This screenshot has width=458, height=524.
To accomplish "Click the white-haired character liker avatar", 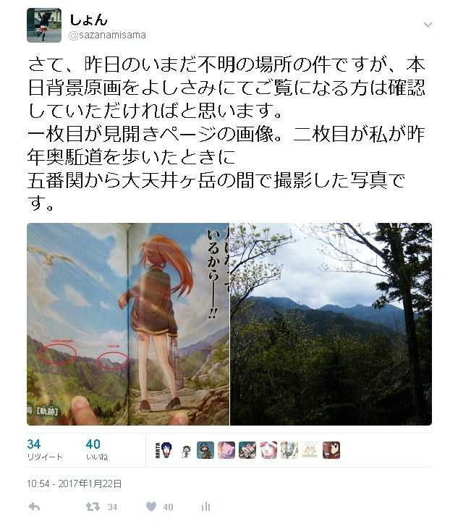I will pos(289,449).
